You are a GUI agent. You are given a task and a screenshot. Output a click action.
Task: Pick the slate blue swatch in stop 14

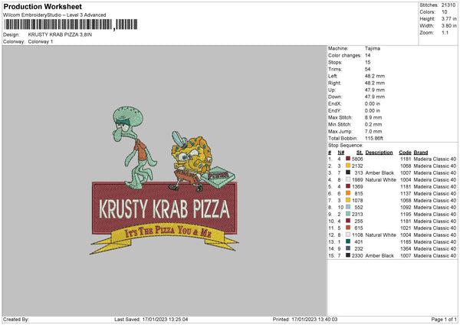[348, 248]
